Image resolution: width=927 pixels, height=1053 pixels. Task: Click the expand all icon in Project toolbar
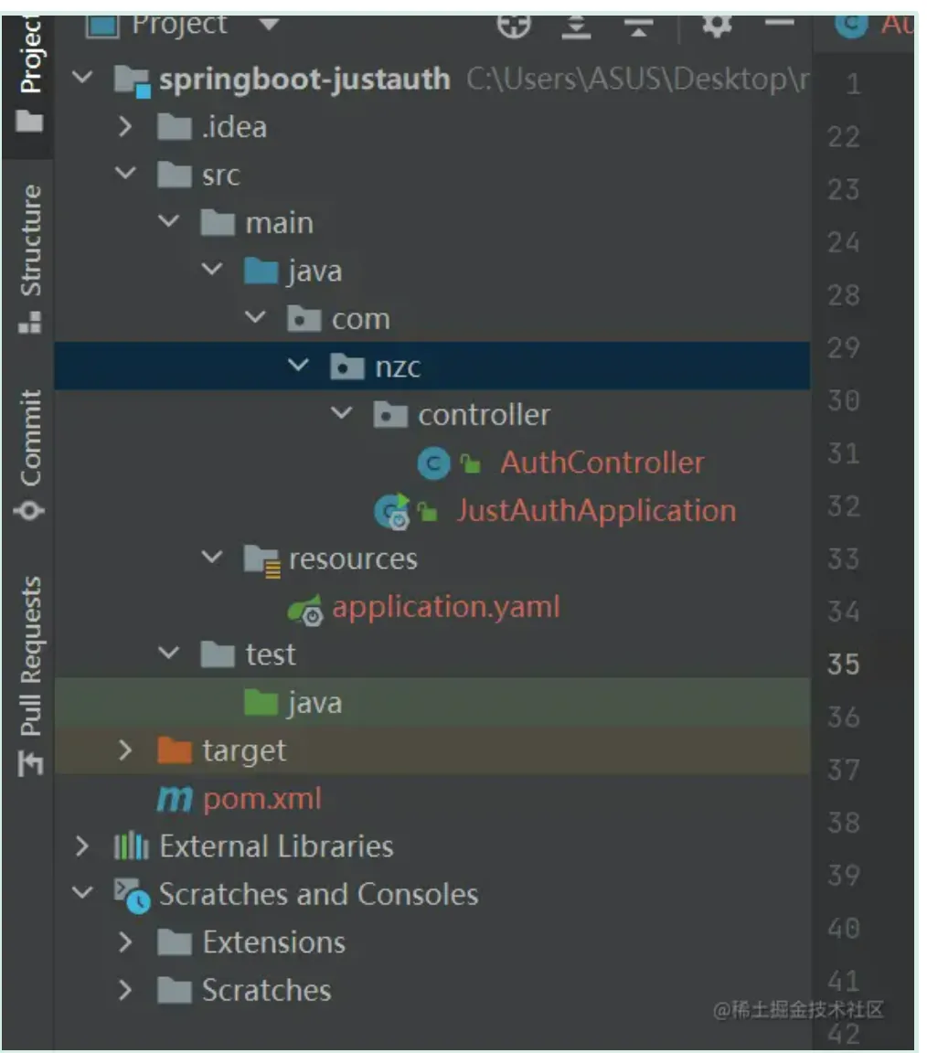point(576,25)
